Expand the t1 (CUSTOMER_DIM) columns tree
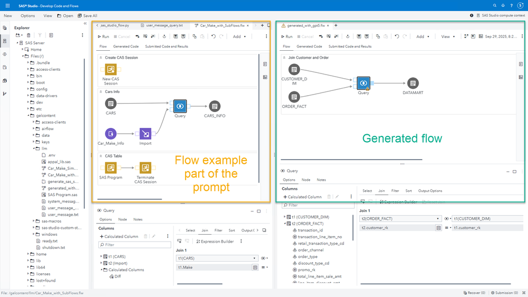Viewport: 528px width, 297px height. pyautogui.click(x=284, y=217)
